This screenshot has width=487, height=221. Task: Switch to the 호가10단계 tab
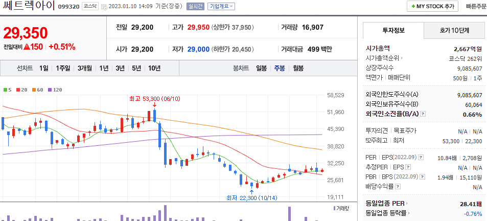(x=454, y=31)
